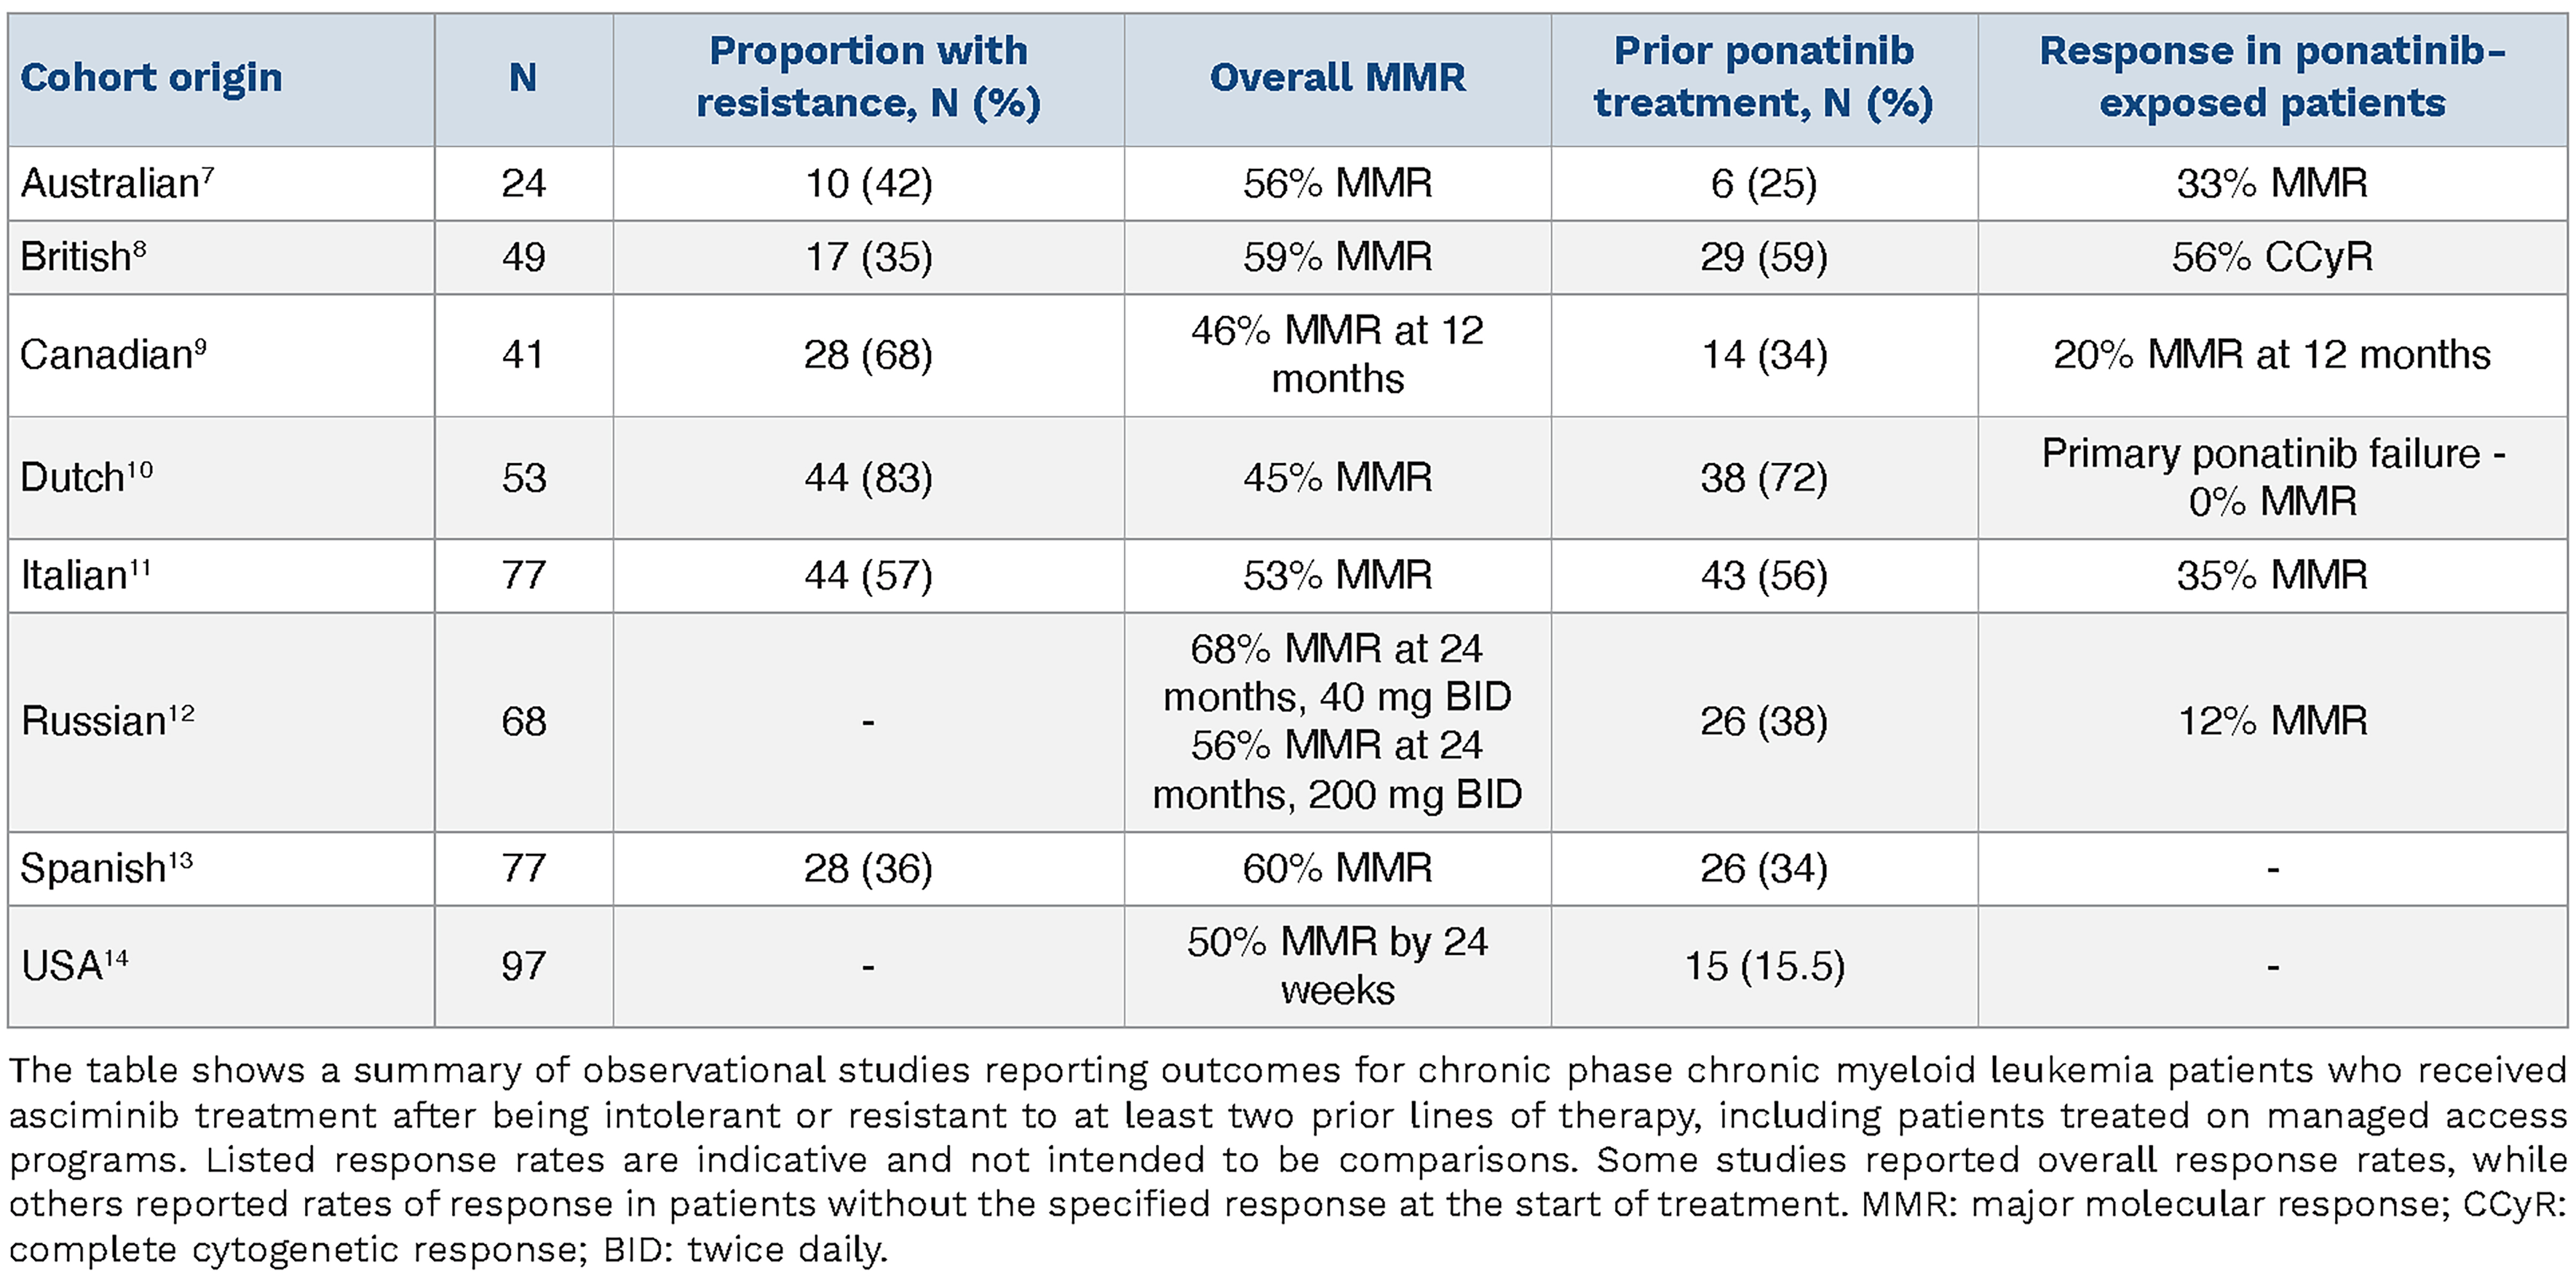The width and height of the screenshot is (2576, 1287).
Task: Select the "20% MMR at 12 months" cell
Action: pyautogui.click(x=2272, y=355)
